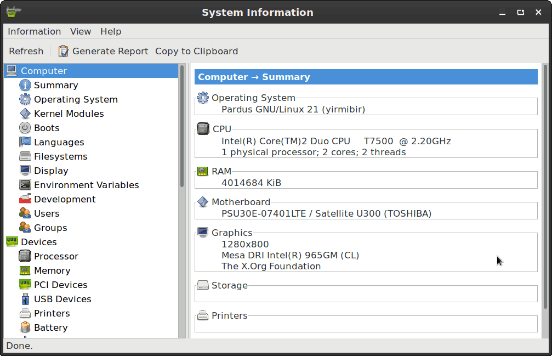Click the Groups people icon

[25, 228]
